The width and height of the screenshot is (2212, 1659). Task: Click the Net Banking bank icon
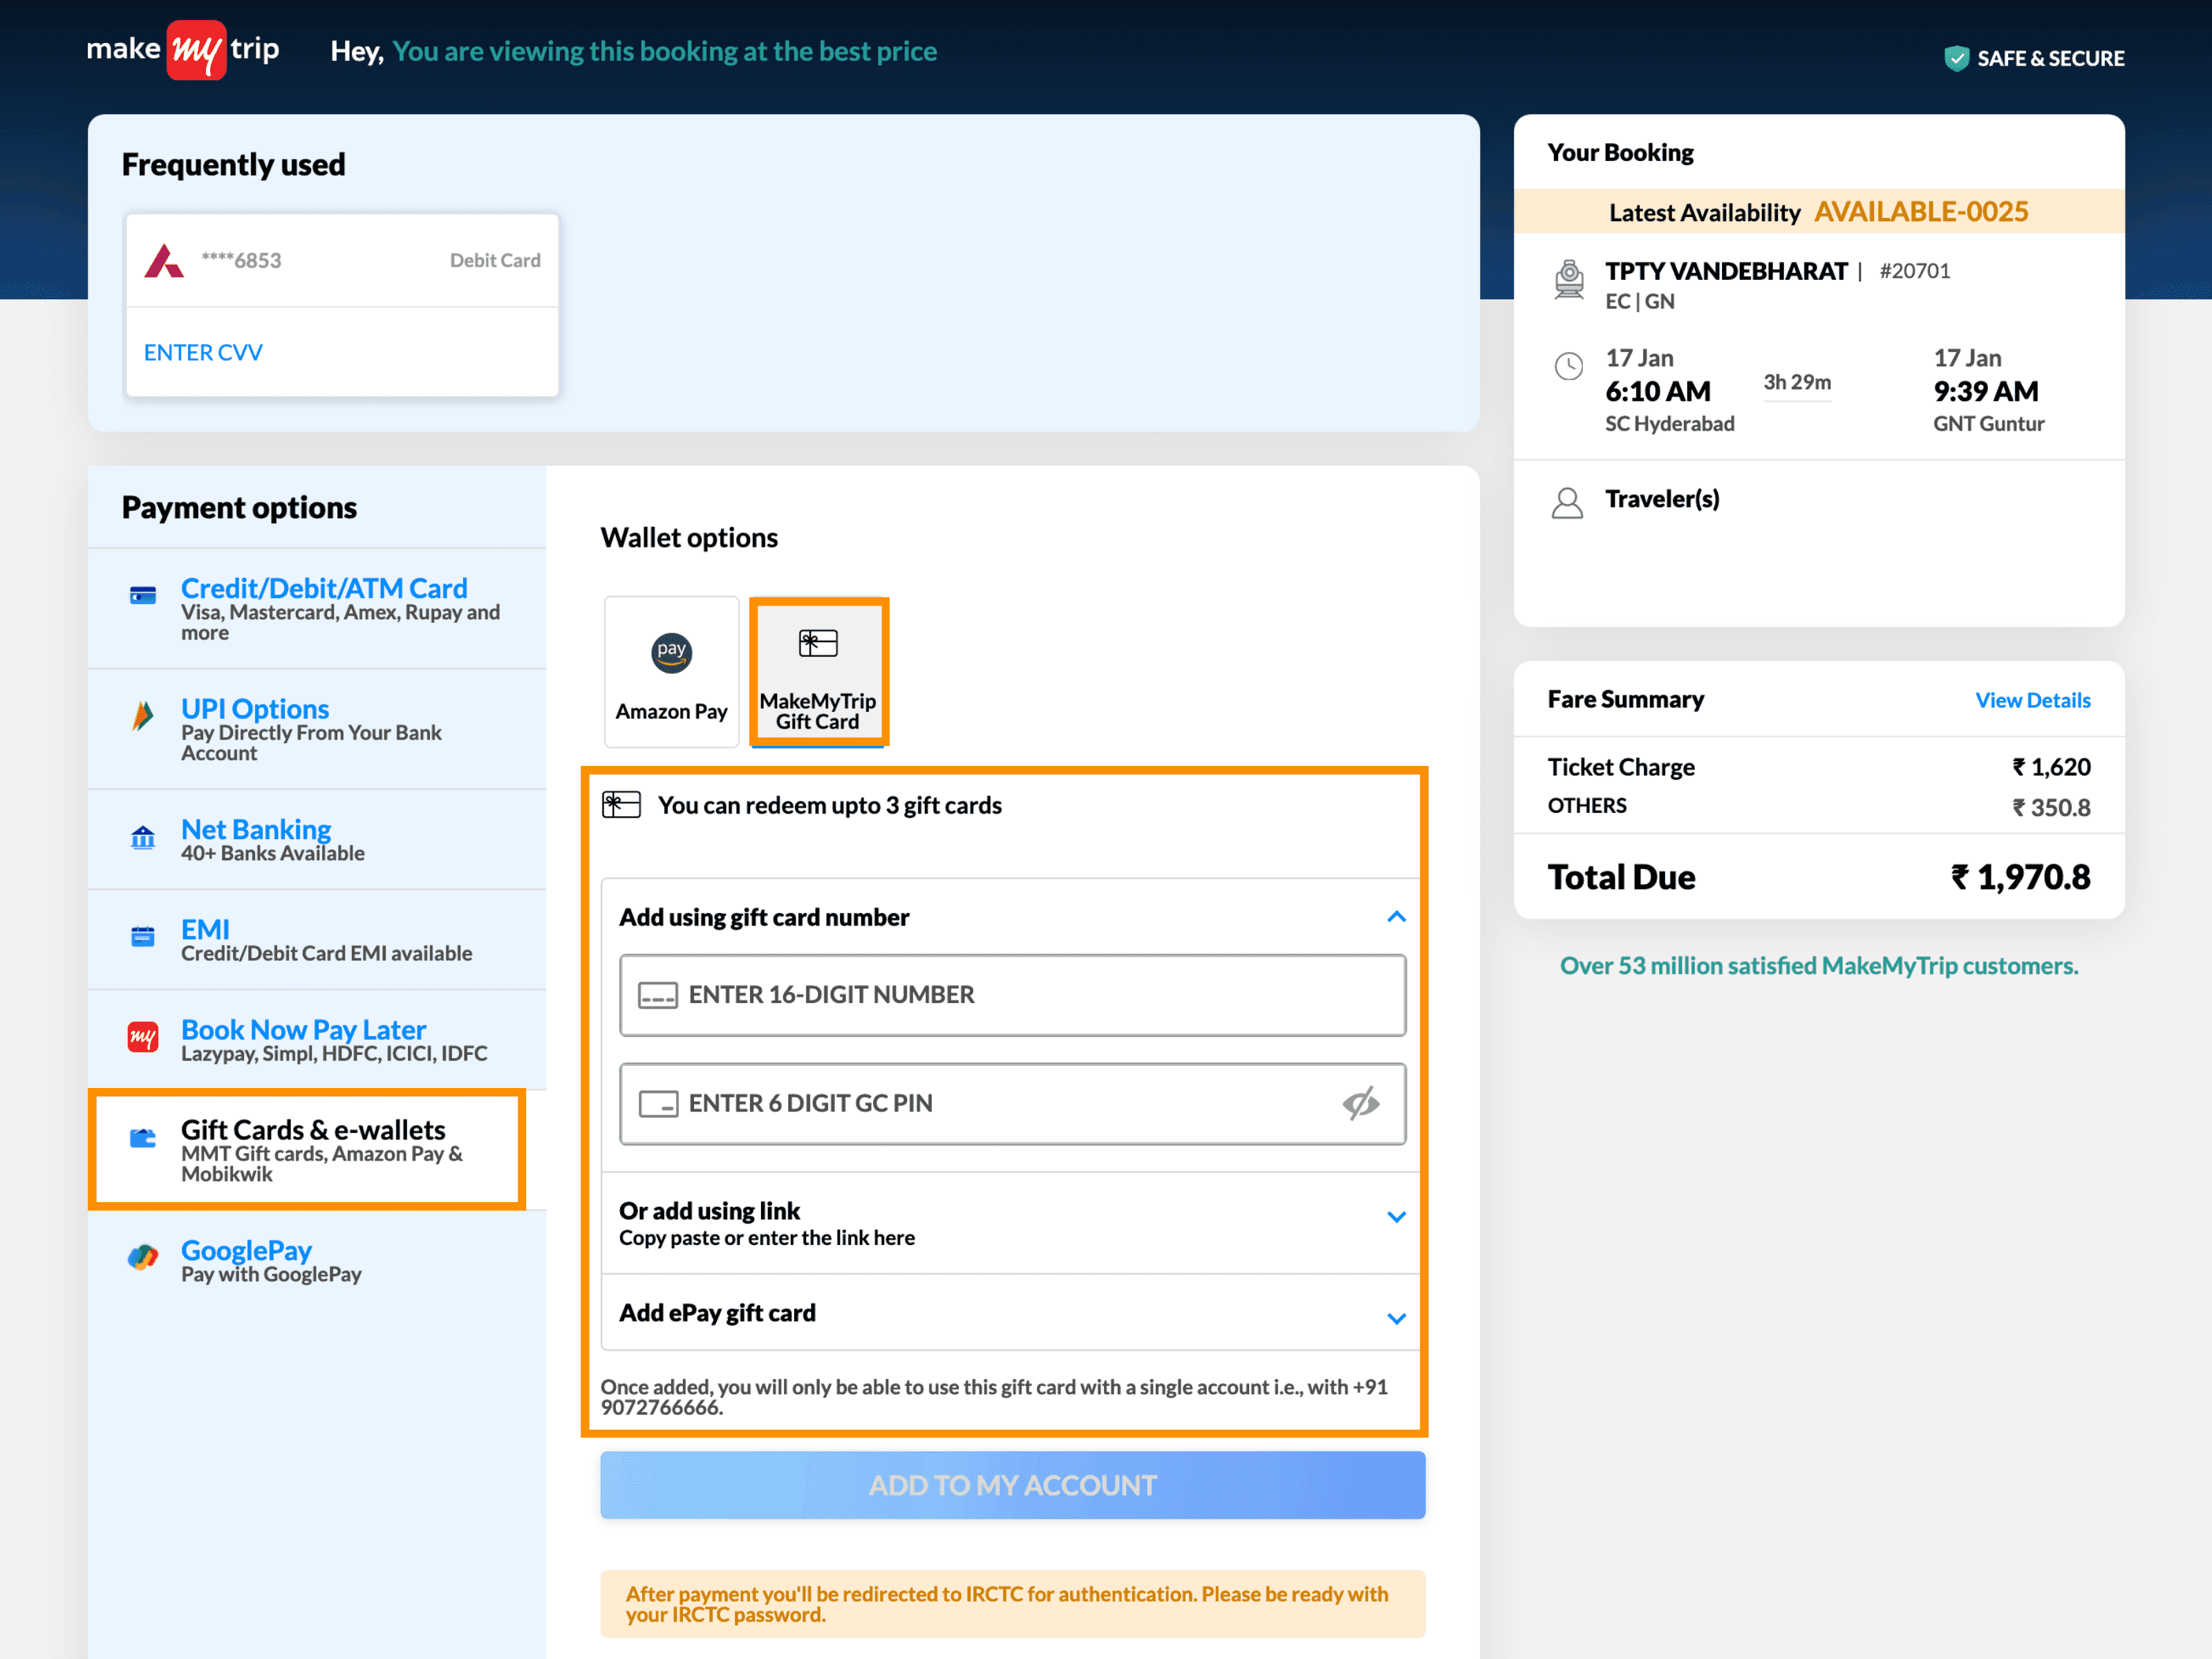(143, 837)
